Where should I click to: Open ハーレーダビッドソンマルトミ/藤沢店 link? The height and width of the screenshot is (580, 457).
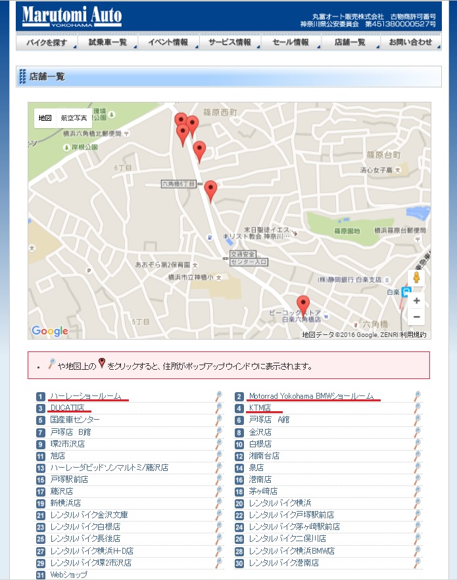click(109, 468)
